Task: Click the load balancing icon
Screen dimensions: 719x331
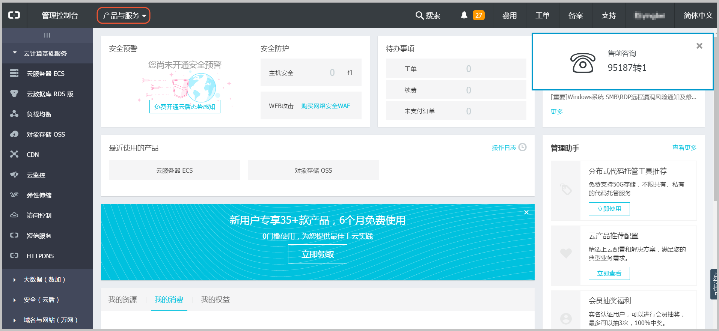Action: 14,114
